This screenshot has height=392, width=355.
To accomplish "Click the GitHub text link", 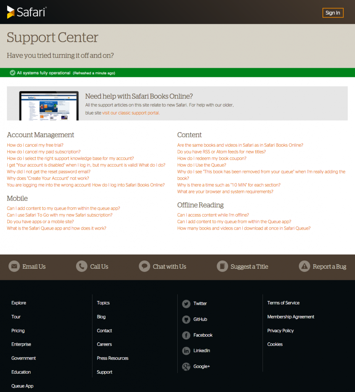I will point(200,319).
